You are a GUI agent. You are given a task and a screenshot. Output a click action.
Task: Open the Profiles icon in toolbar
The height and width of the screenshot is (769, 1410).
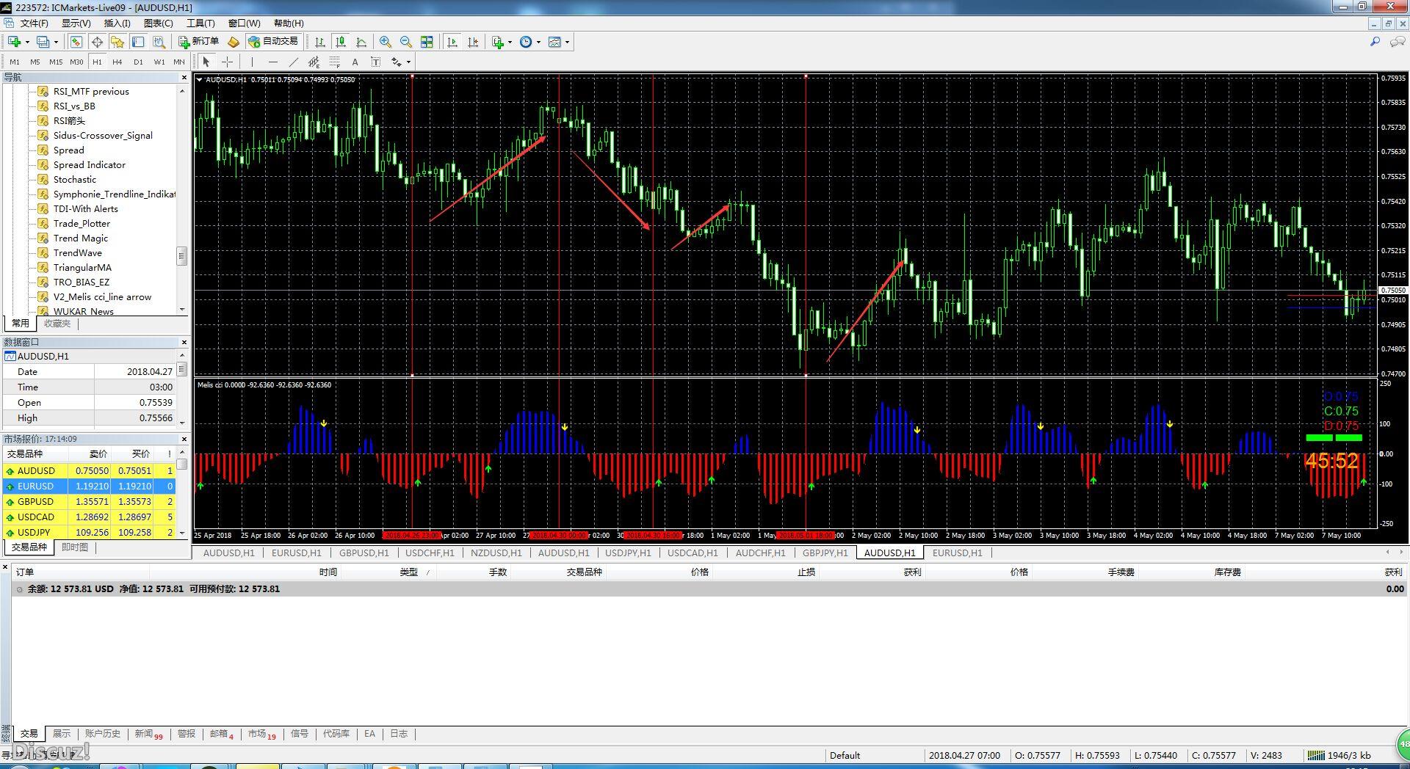tap(43, 42)
